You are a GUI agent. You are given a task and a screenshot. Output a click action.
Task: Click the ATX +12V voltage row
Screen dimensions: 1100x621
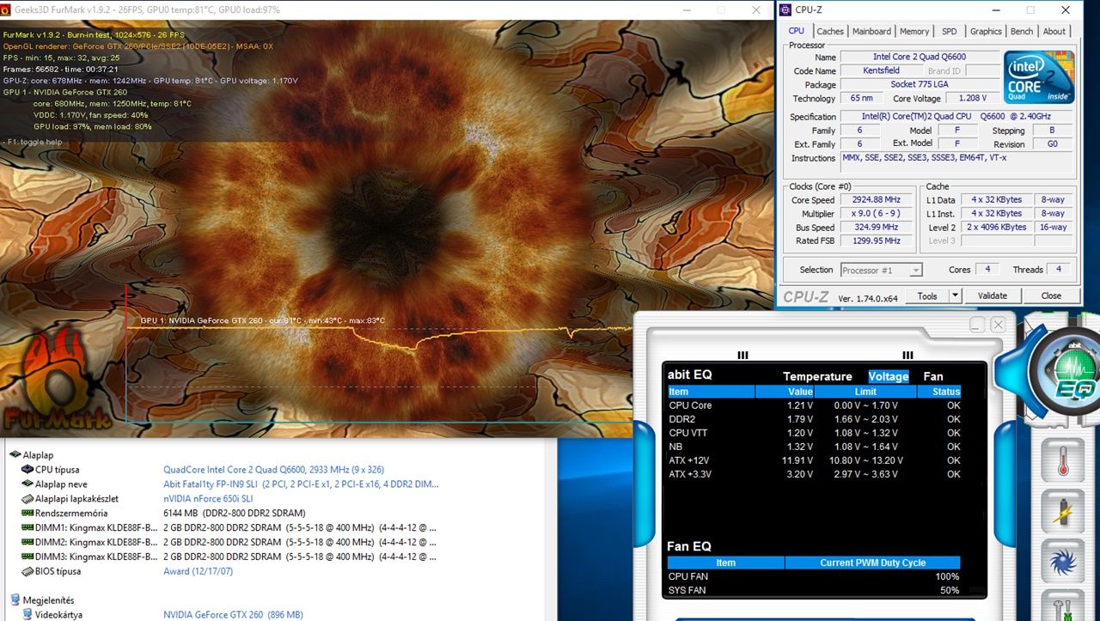814,460
